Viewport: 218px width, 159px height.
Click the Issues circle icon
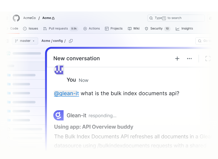tap(25, 29)
